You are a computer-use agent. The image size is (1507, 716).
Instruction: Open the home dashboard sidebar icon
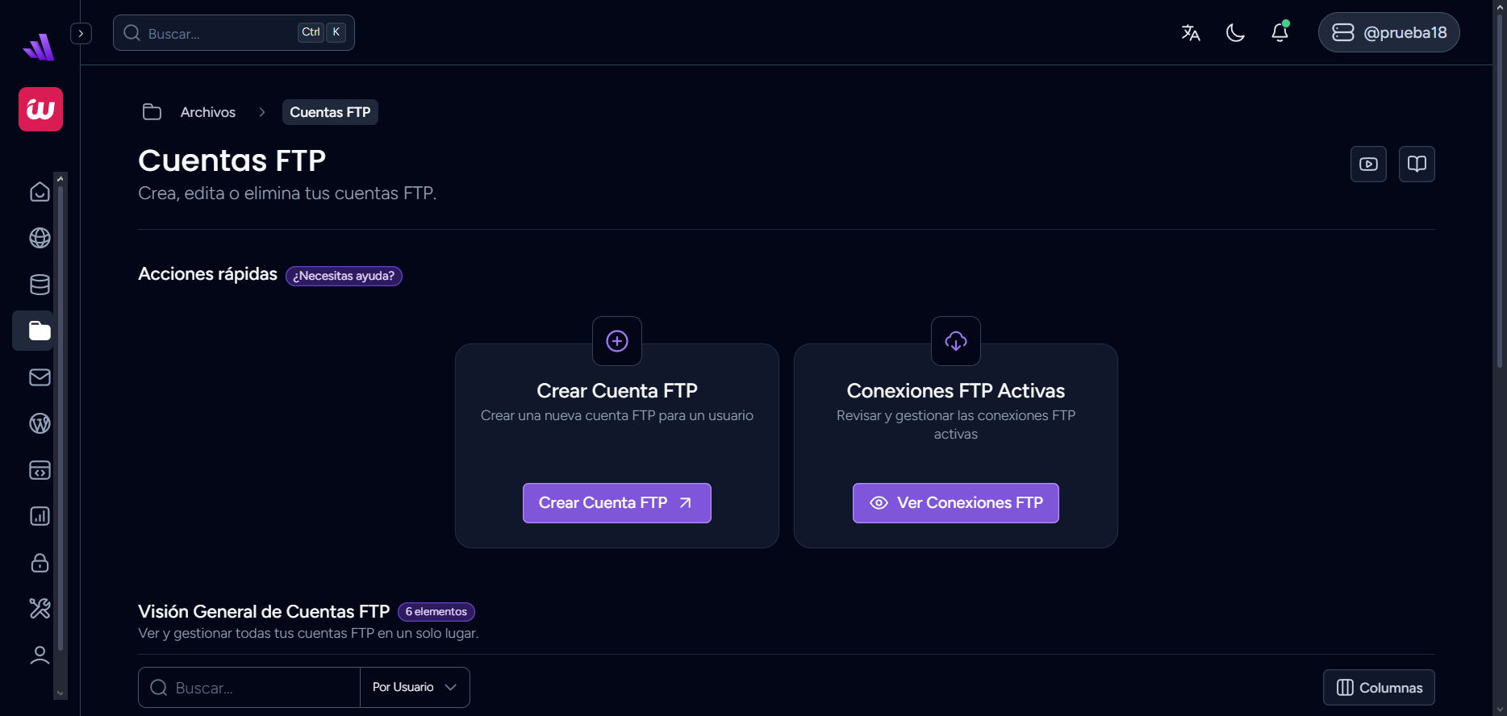(40, 192)
